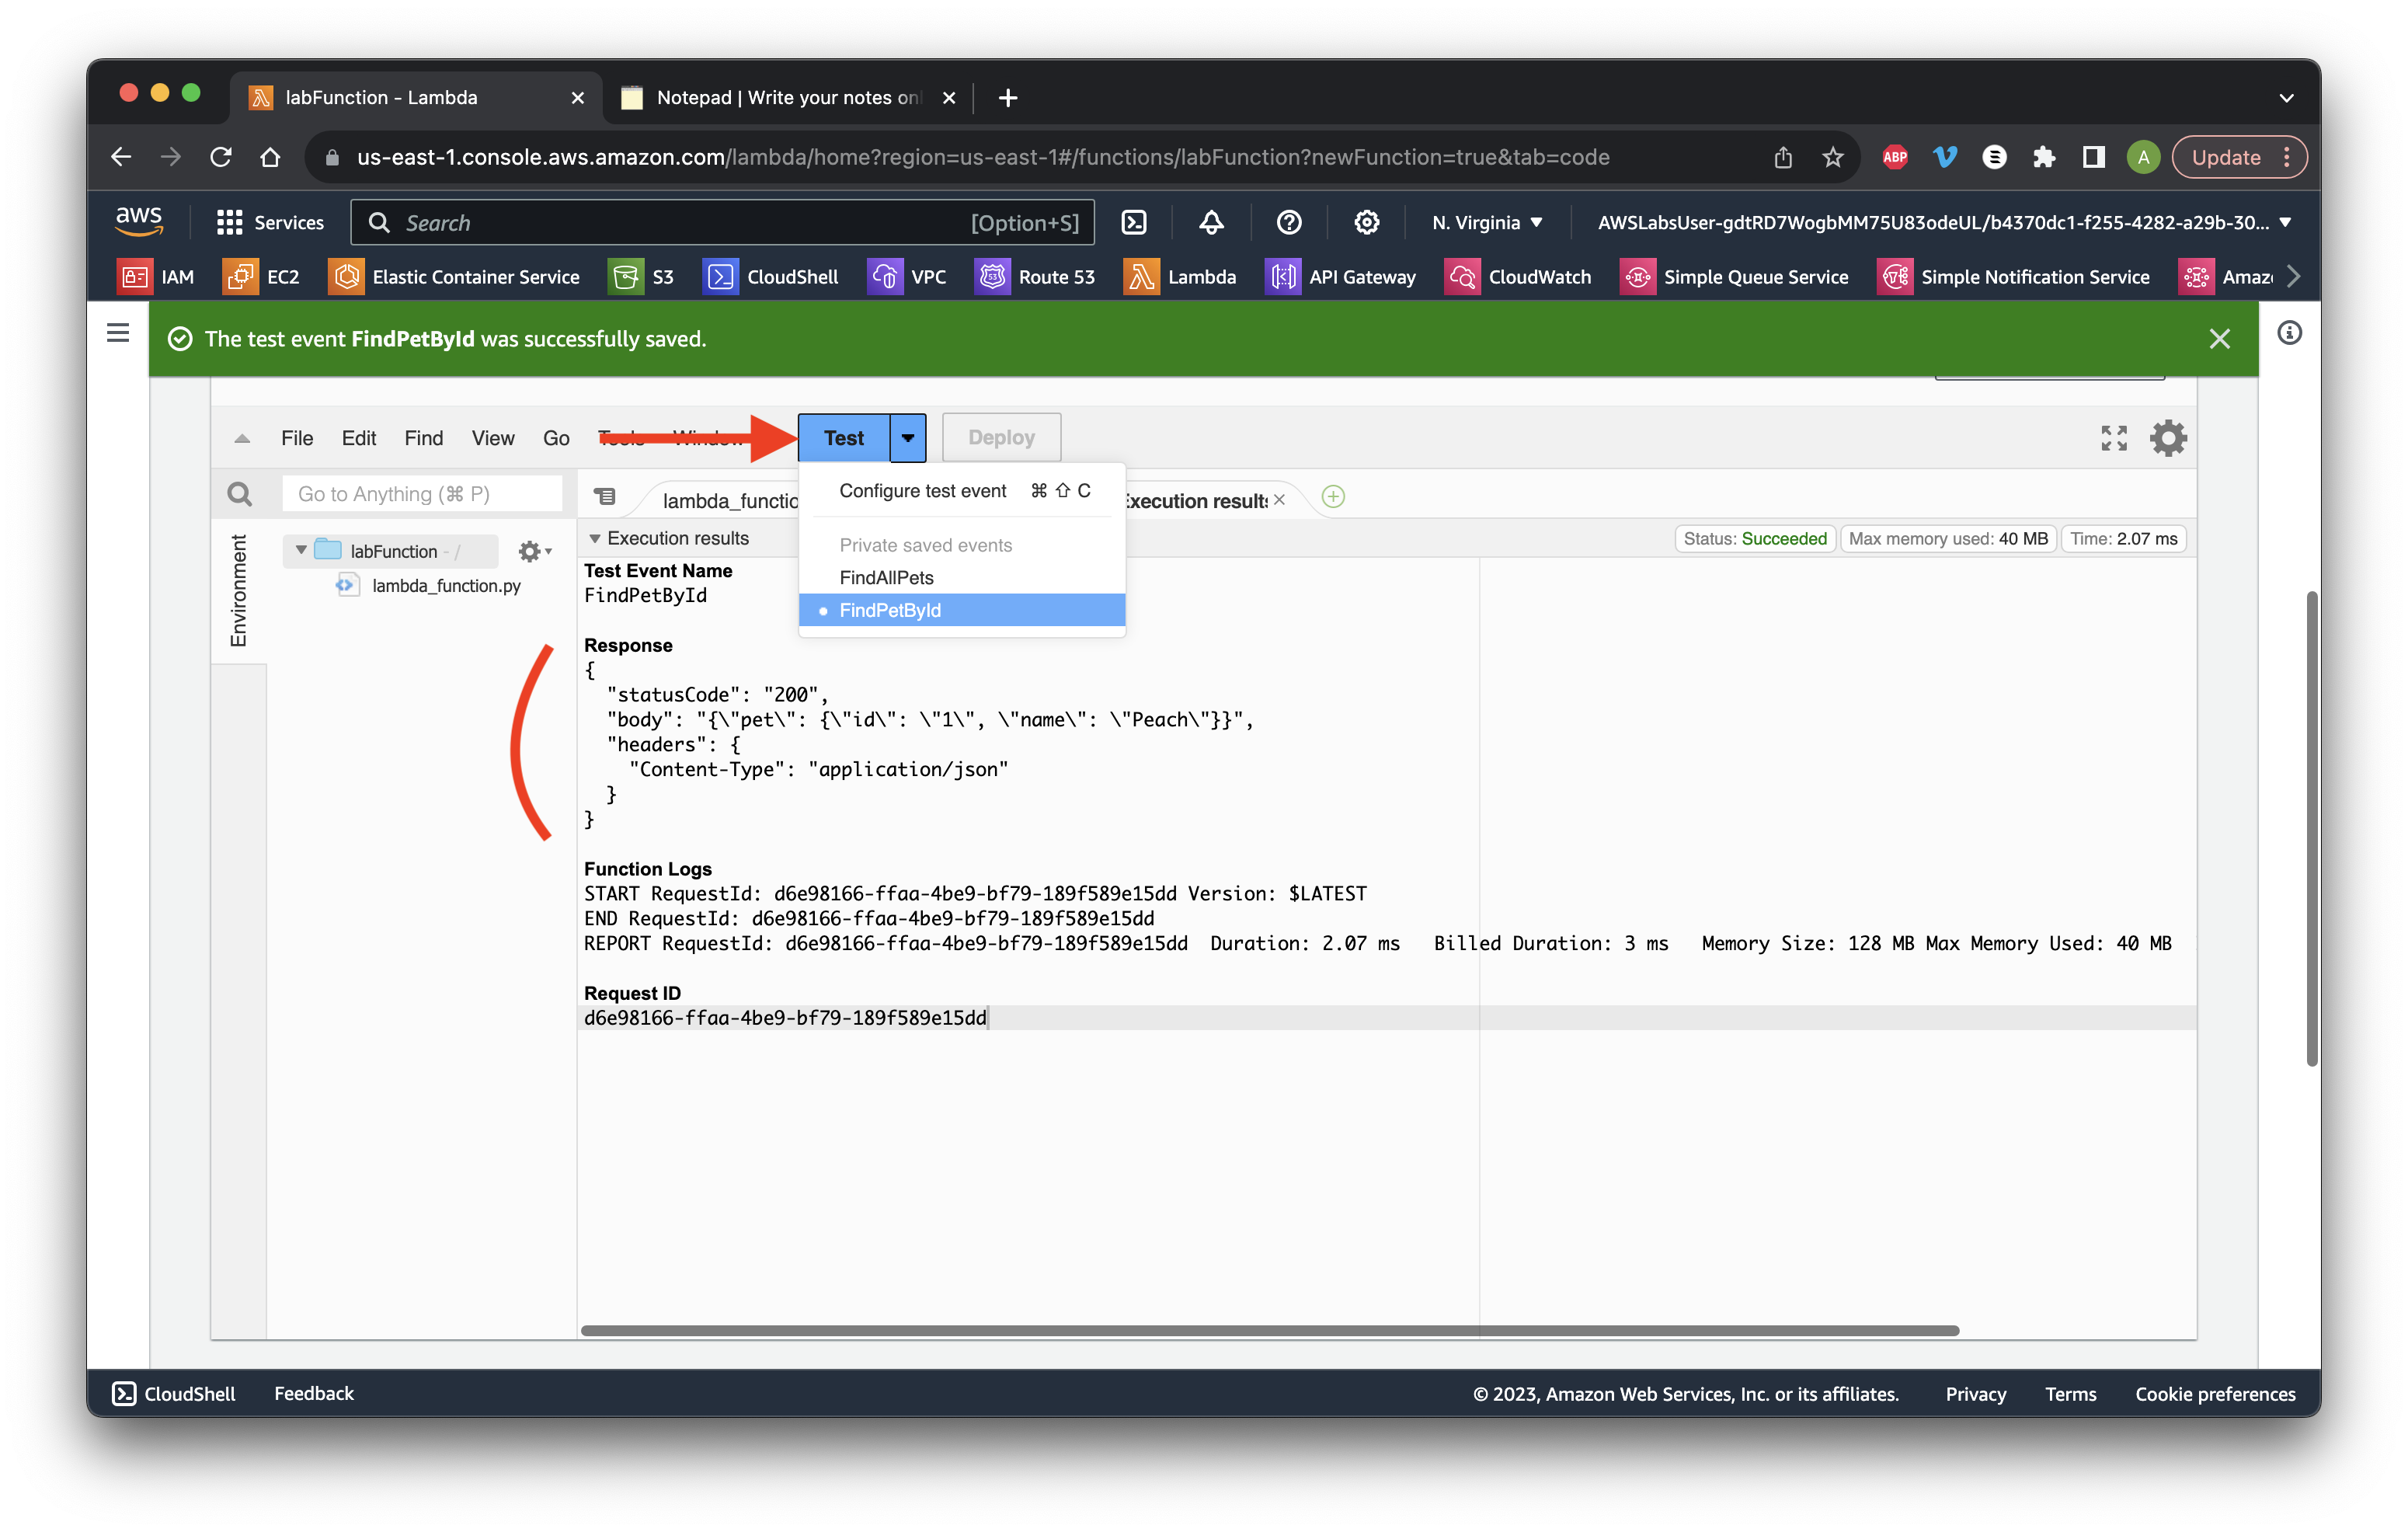Screen dimensions: 2408x1532
Task: Show more favorites bar chevron
Action: pyautogui.click(x=2294, y=277)
